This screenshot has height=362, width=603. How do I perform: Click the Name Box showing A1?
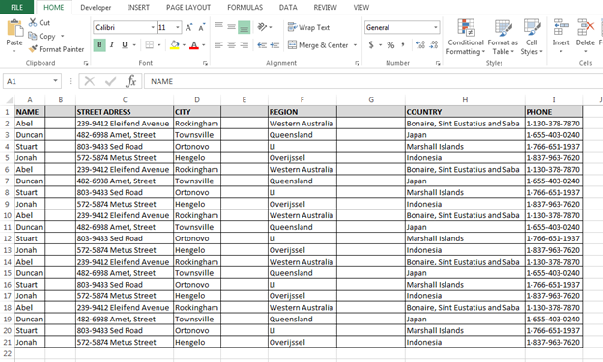[32, 81]
